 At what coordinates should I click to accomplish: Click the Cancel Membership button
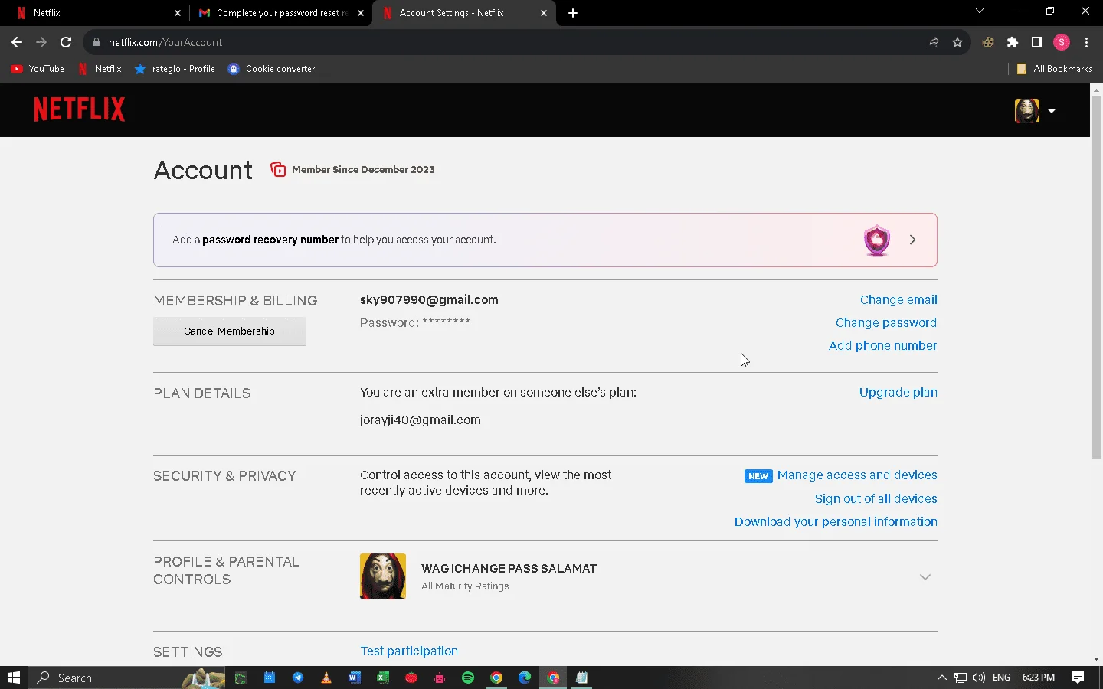(229, 331)
